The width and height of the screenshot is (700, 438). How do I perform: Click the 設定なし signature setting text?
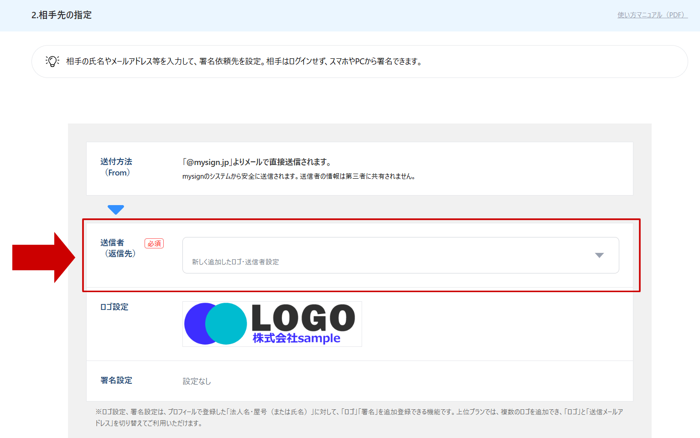(x=196, y=381)
